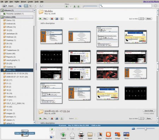Image resolution: width=159 pixels, height=140 pixels.
Task: Open the Tools menu
Action: point(36,2)
